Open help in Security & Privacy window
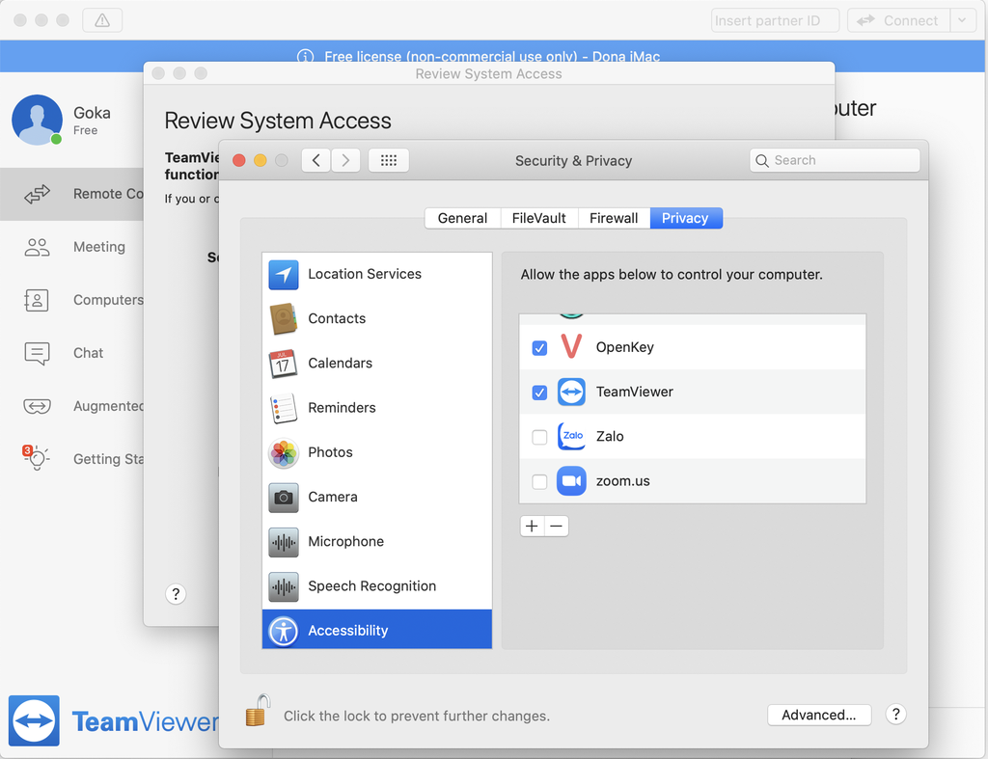 [895, 715]
